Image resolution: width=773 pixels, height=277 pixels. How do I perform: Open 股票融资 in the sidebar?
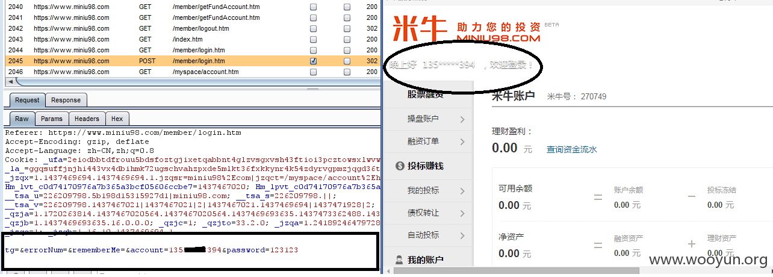click(425, 94)
